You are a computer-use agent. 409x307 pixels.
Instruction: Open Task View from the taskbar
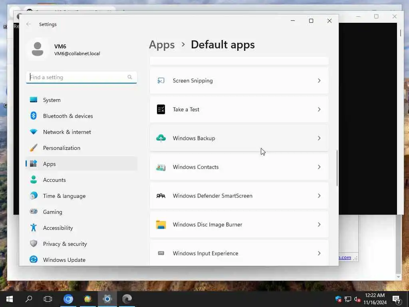pyautogui.click(x=48, y=299)
